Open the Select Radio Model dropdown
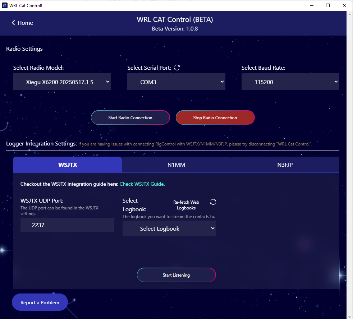This screenshot has width=353, height=319. [x=62, y=82]
